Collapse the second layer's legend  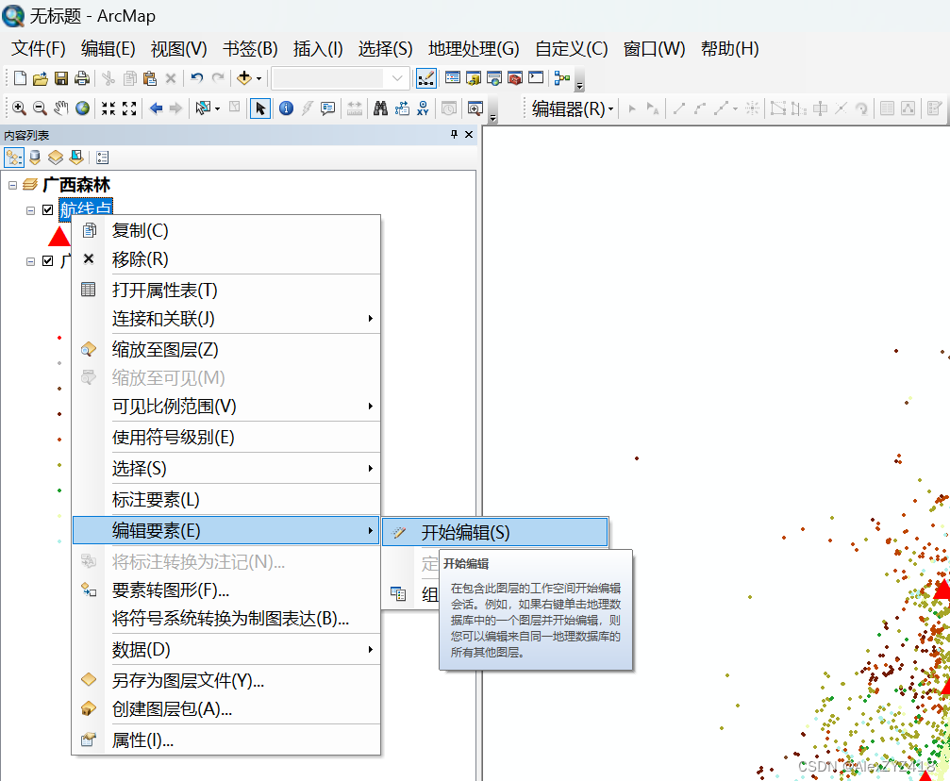coord(30,261)
